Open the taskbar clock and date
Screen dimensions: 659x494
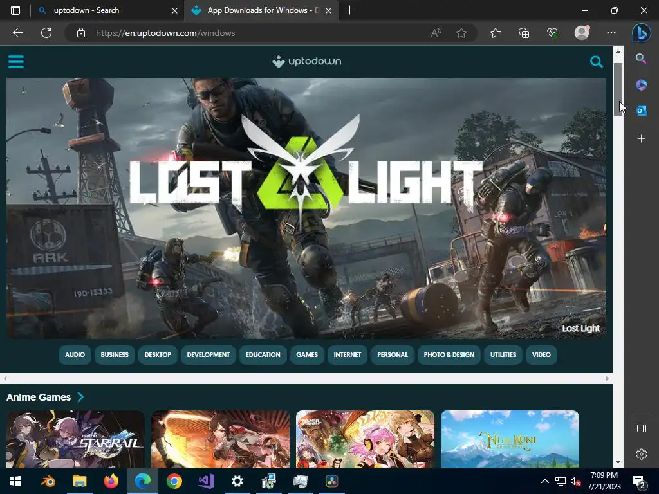coord(604,481)
